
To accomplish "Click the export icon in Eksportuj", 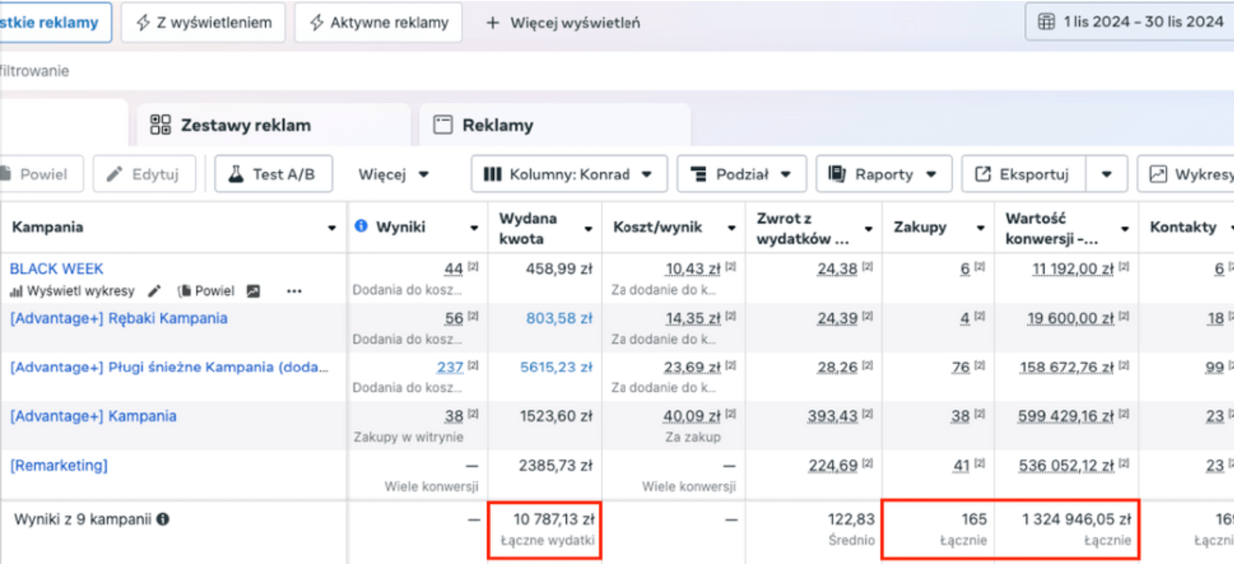I will tap(983, 174).
